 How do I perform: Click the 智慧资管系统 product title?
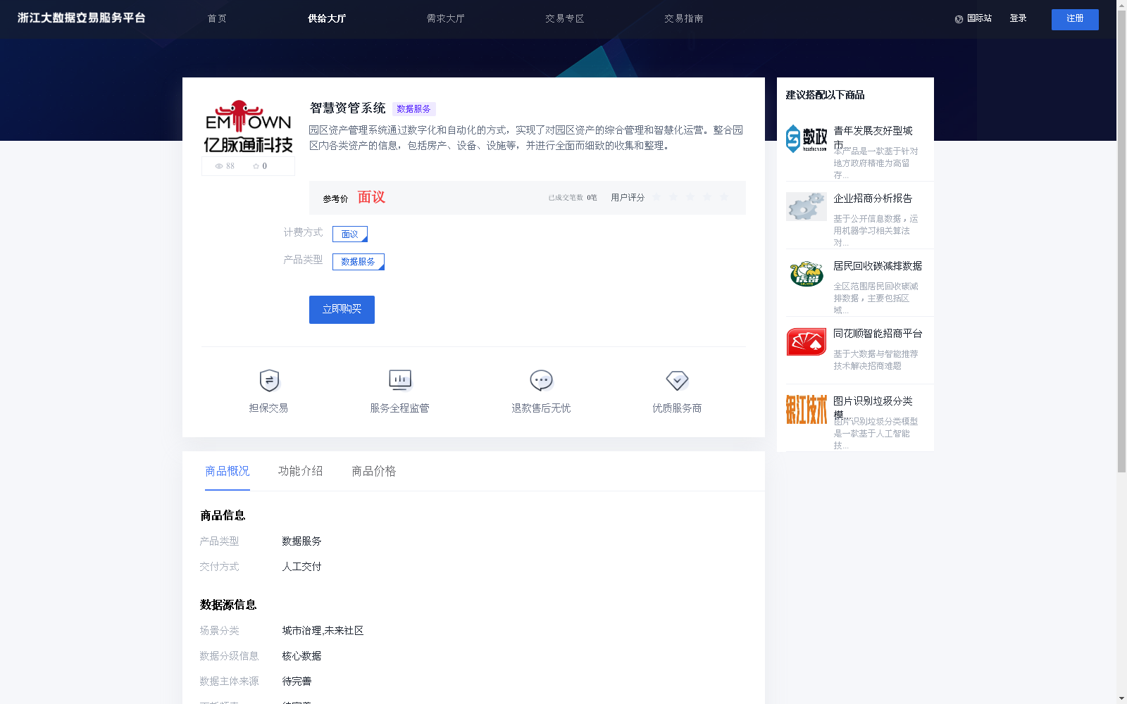click(x=348, y=108)
